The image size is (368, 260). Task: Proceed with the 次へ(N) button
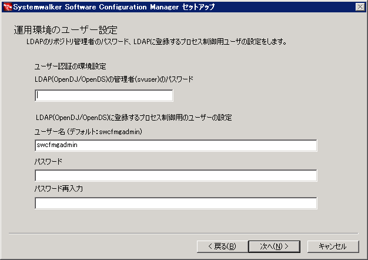point(275,246)
